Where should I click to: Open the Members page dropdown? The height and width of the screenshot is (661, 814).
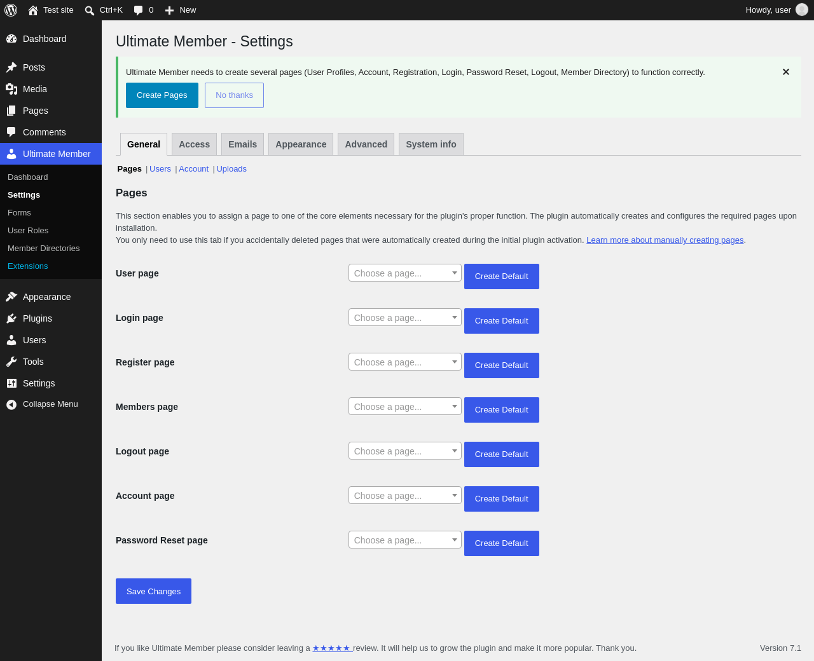(x=405, y=406)
